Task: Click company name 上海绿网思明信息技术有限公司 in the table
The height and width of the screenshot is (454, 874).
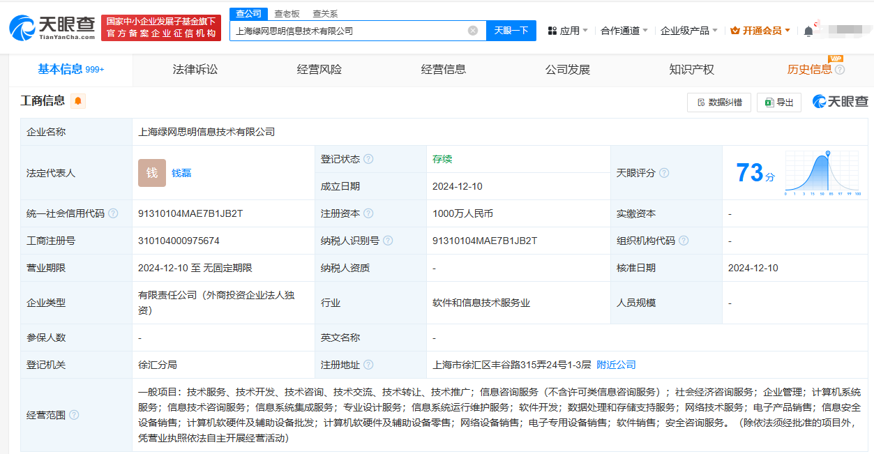Action: (206, 132)
